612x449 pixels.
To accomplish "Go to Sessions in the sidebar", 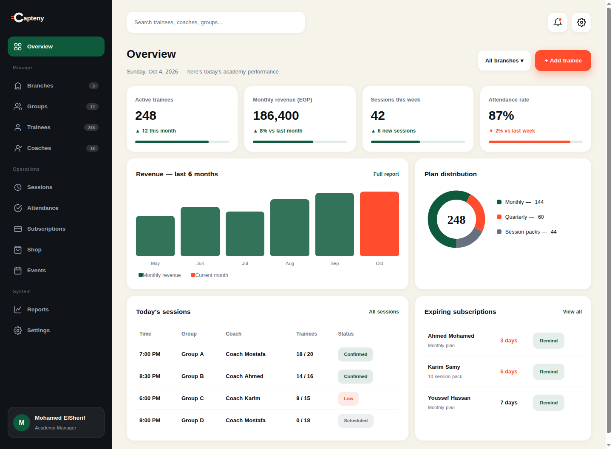I will 56,187.
